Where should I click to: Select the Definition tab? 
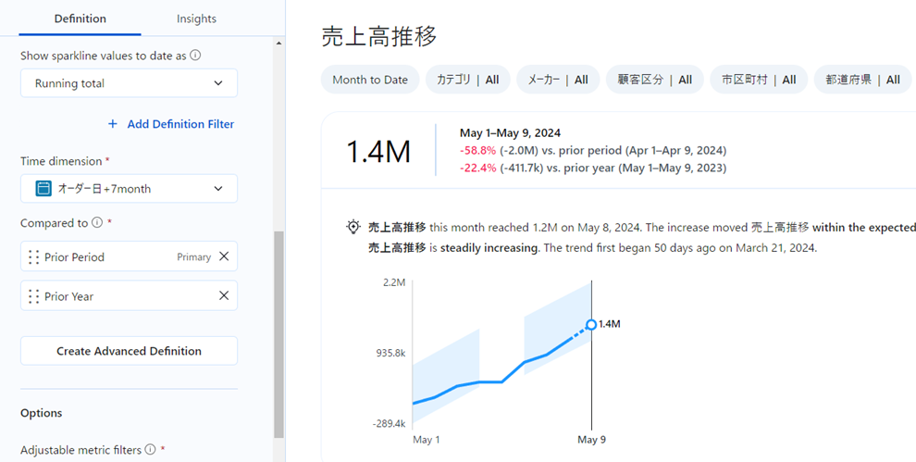coord(80,19)
